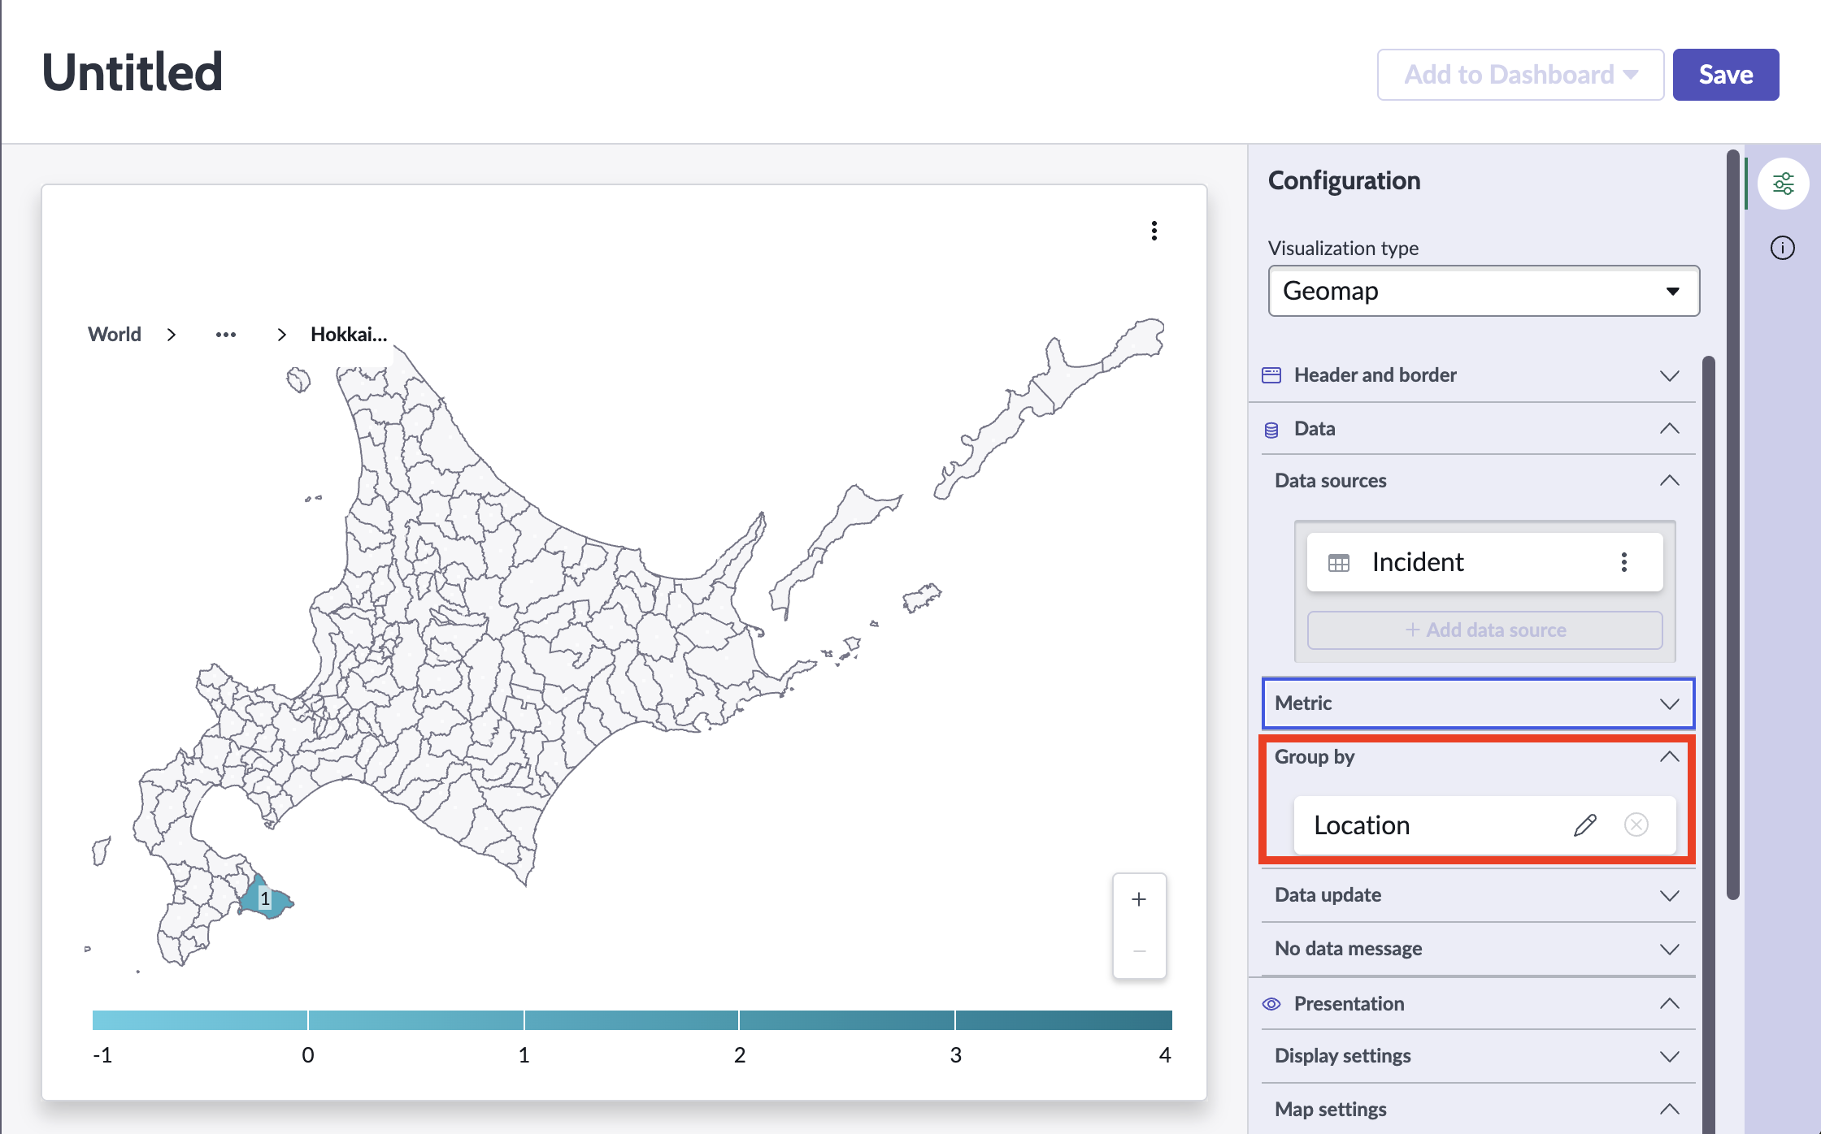Open the chart options kebab menu

[x=1154, y=231]
